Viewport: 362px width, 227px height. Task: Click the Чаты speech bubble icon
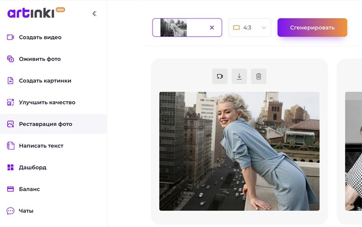tap(10, 211)
